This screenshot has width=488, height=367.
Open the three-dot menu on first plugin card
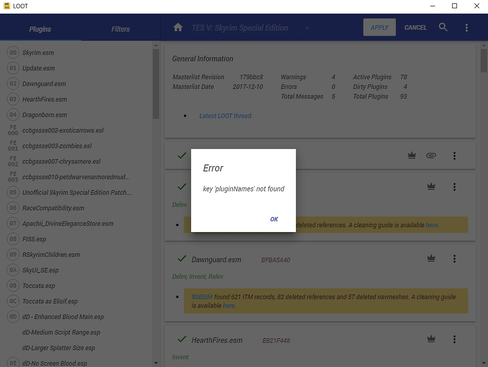click(455, 155)
